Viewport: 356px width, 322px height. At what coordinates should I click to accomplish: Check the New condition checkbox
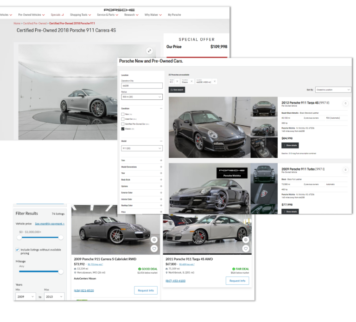123,114
